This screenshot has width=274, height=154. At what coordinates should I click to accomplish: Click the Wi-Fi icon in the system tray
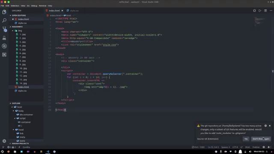click(230, 152)
